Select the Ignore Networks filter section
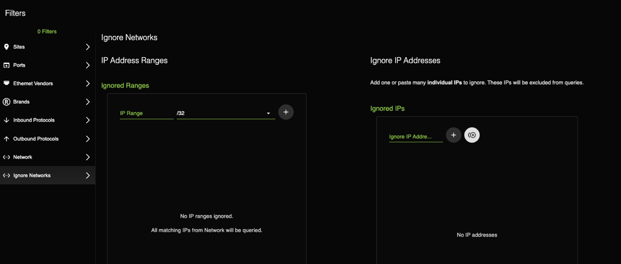 [x=48, y=175]
